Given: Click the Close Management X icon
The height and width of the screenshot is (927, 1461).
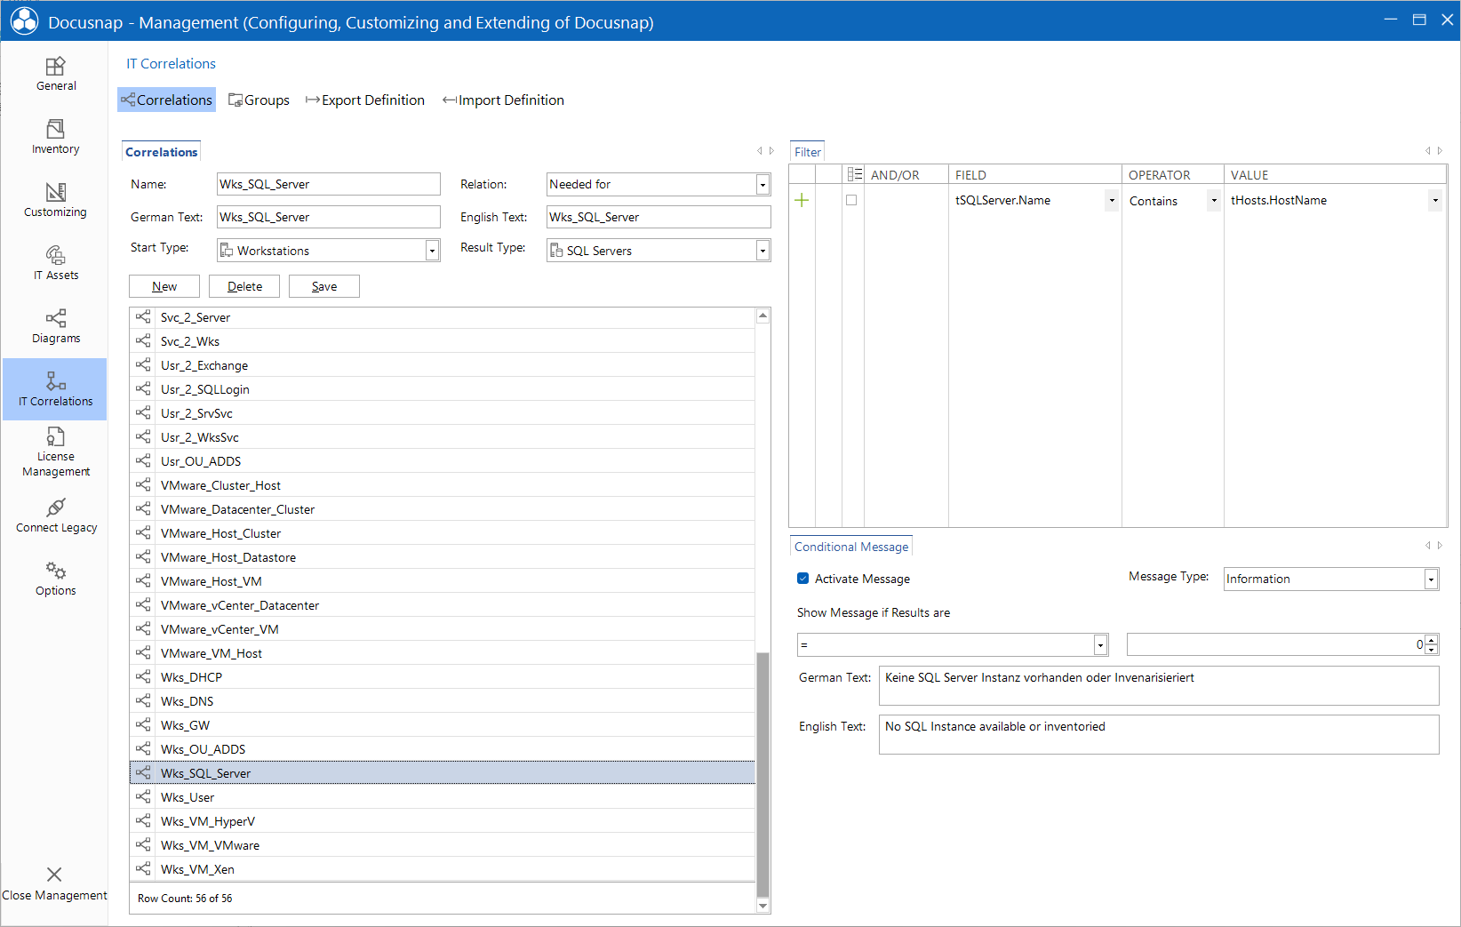Looking at the screenshot, I should pyautogui.click(x=54, y=875).
